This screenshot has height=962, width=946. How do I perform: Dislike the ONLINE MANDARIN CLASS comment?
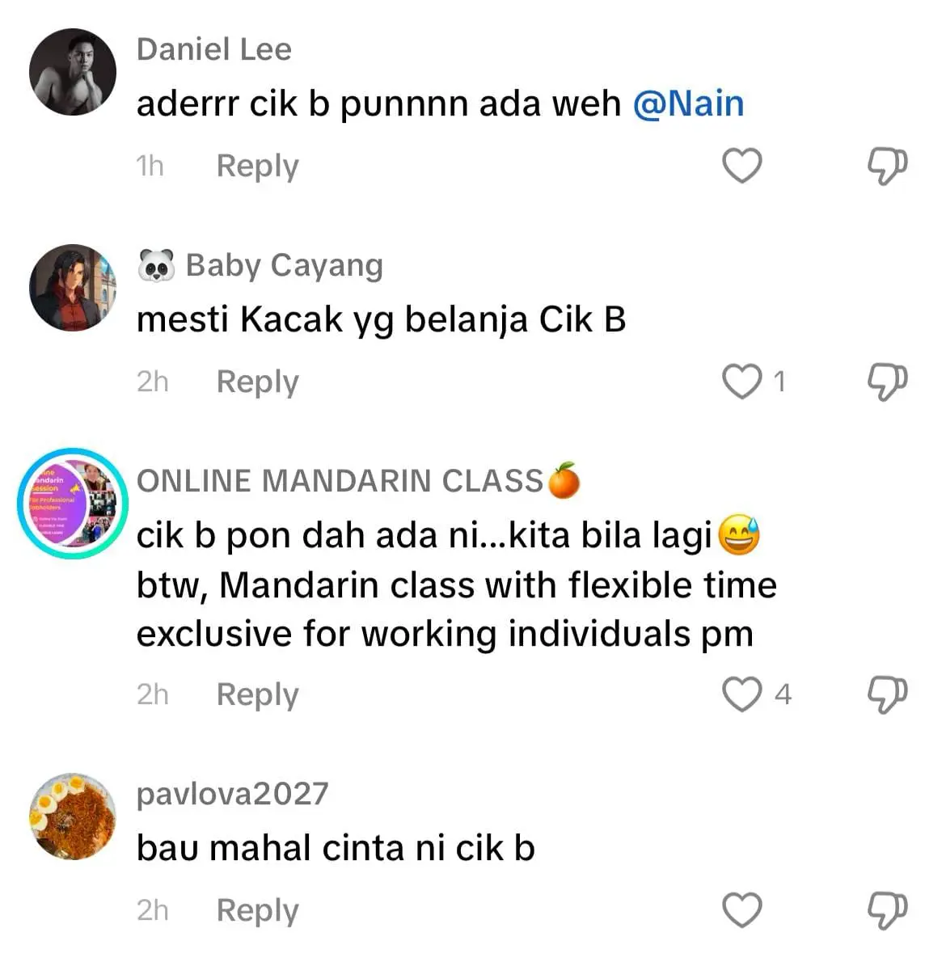point(887,695)
